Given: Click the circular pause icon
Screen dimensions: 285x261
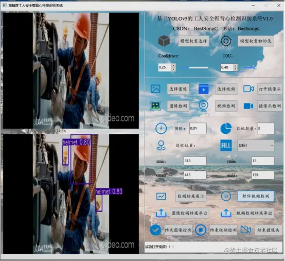Looking at the screenshot, I should click(x=226, y=196).
